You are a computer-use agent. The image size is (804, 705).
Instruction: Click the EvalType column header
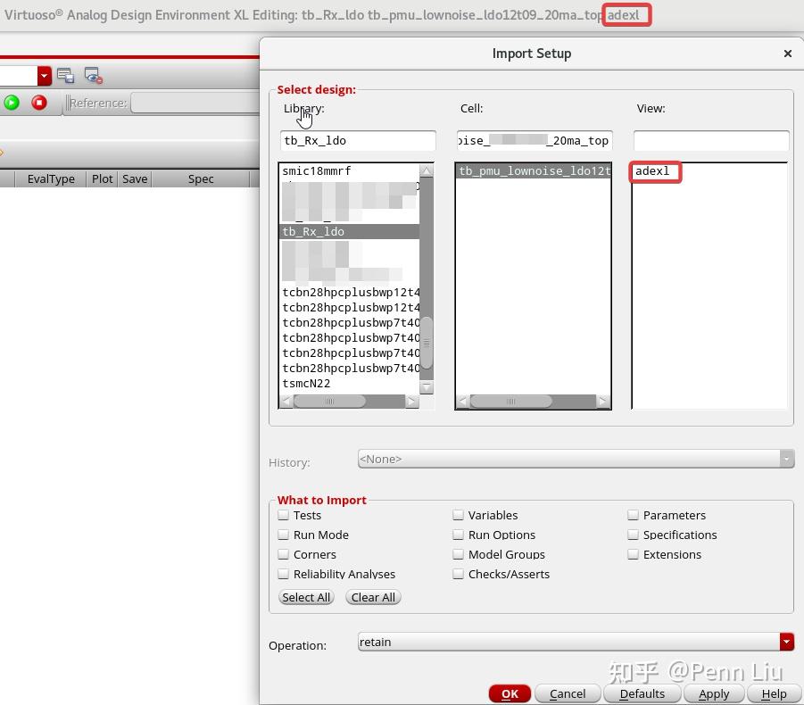pyautogui.click(x=51, y=179)
